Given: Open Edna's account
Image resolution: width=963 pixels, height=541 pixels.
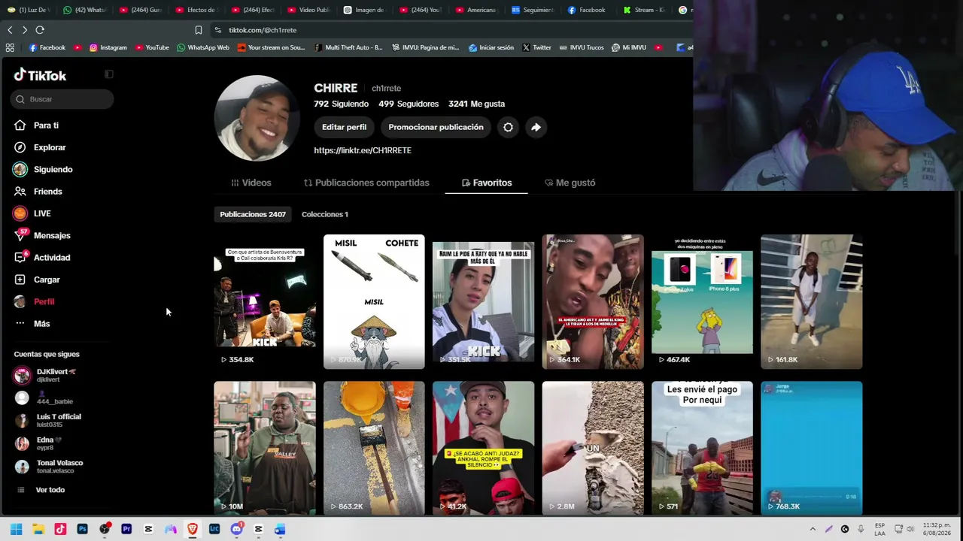Looking at the screenshot, I should 38,443.
